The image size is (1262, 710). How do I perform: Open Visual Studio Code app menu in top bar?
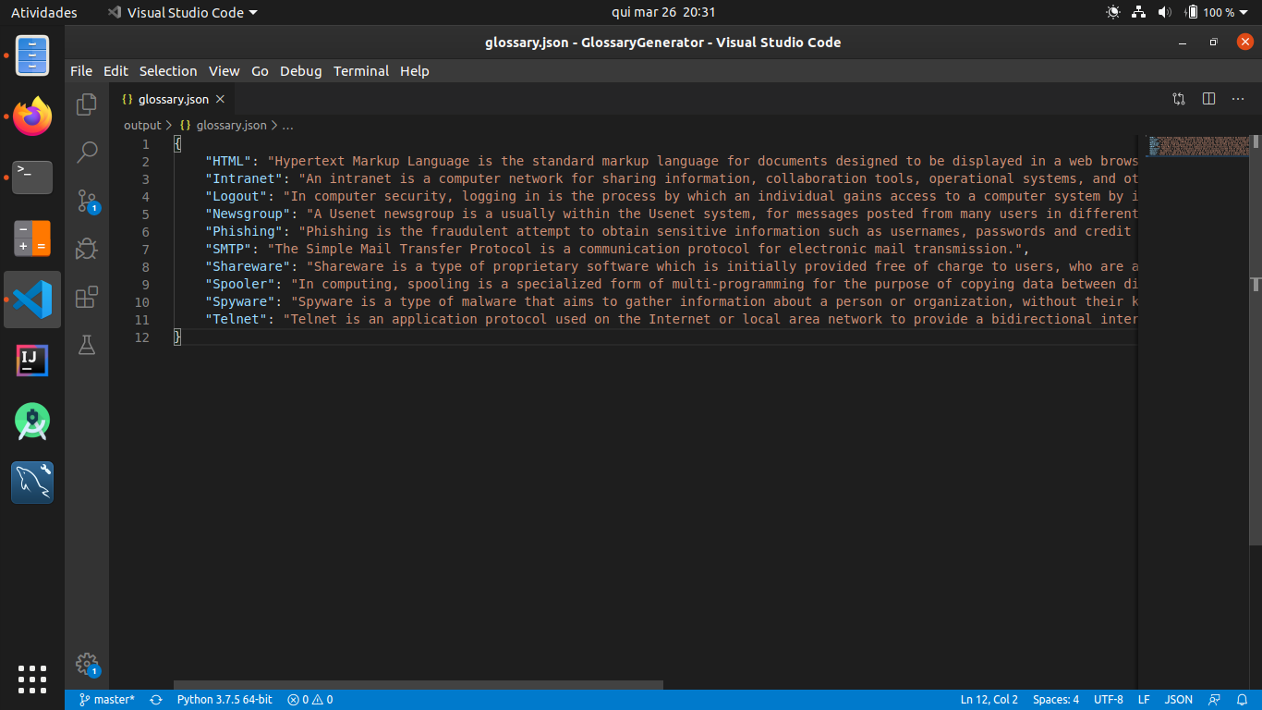(x=182, y=12)
